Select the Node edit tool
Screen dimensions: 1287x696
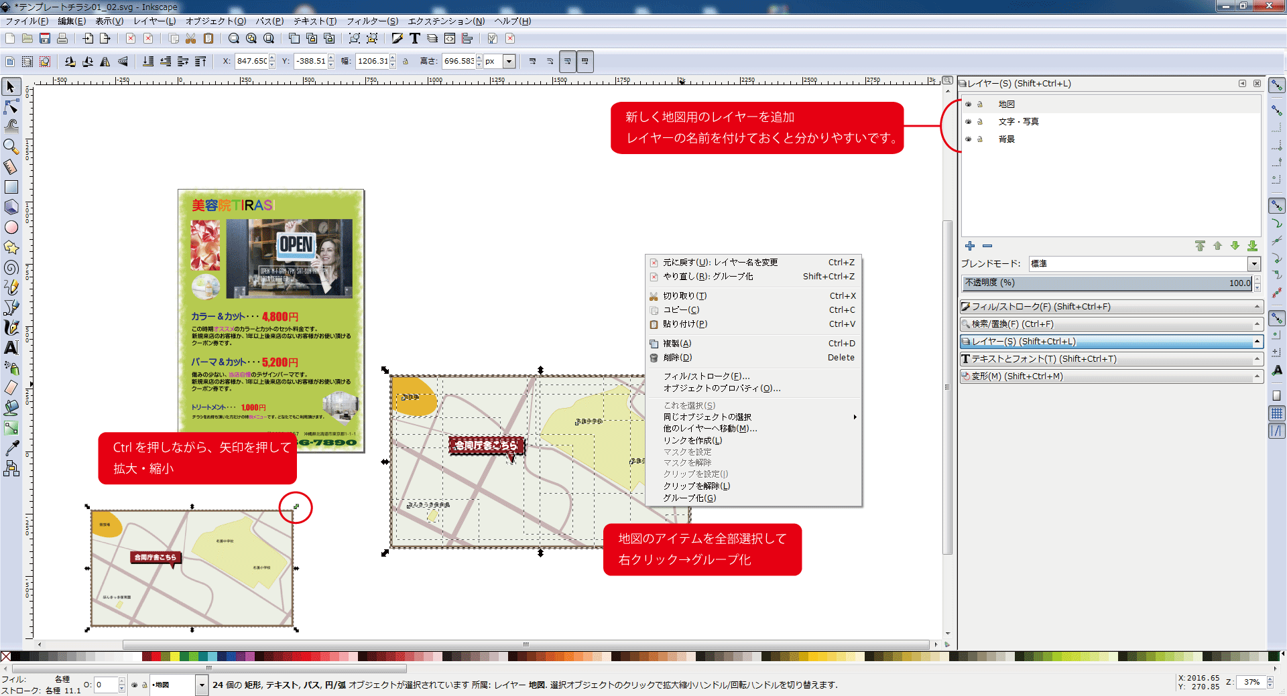(11, 107)
